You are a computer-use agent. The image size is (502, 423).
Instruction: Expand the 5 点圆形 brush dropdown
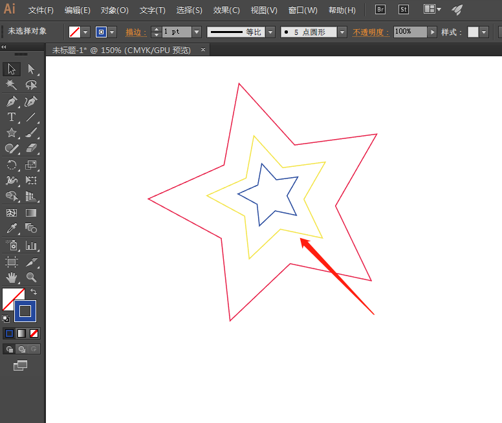(342, 32)
